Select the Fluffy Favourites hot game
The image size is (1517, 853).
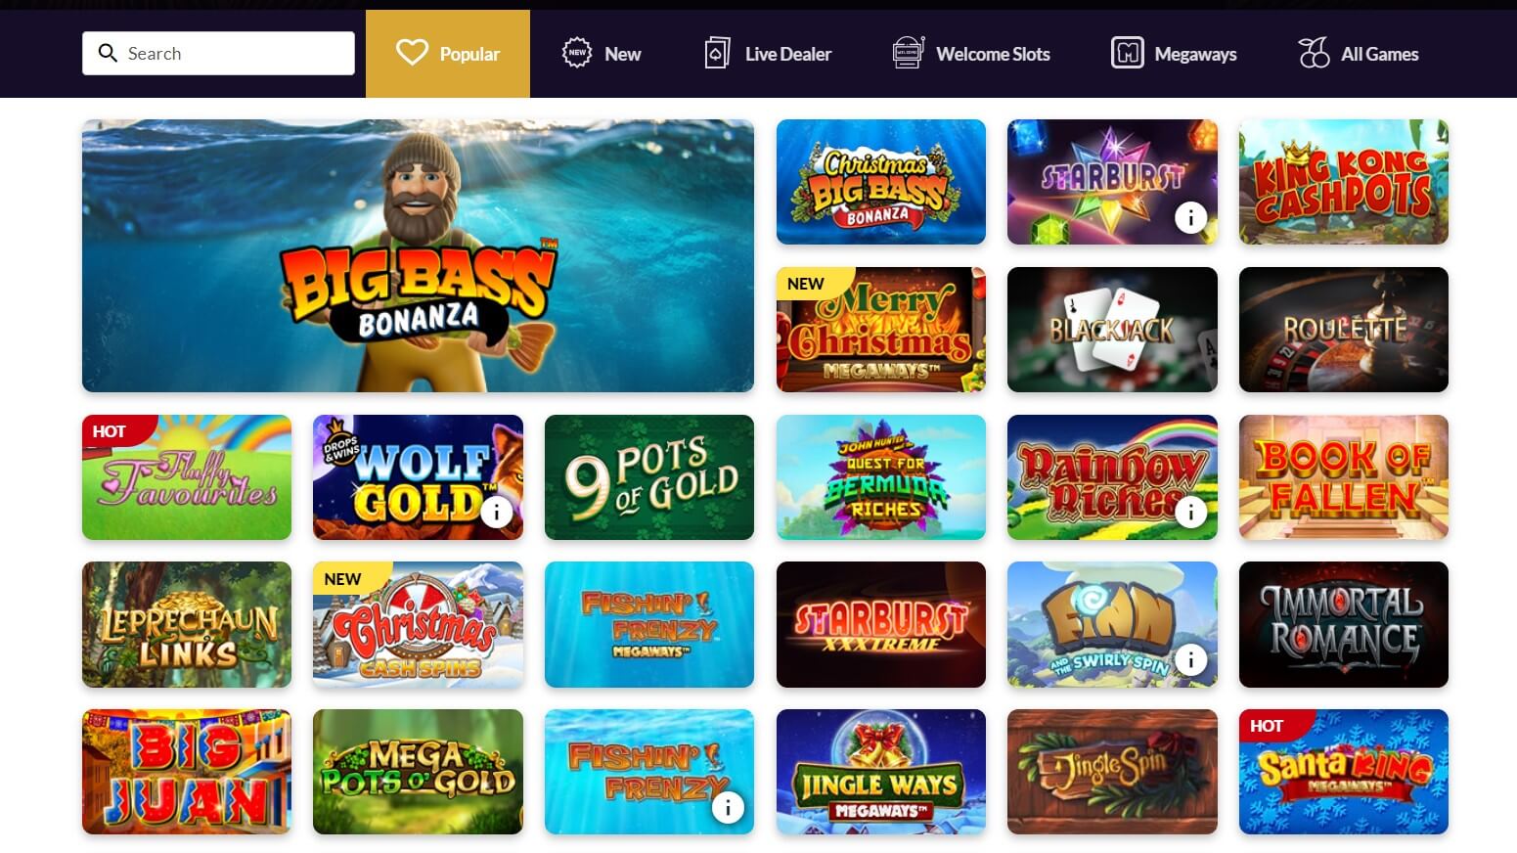coord(187,477)
